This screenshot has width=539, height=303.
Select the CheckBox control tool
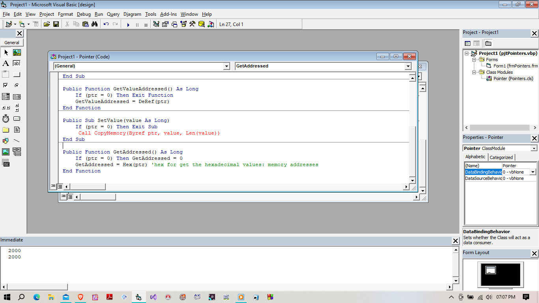point(6,86)
